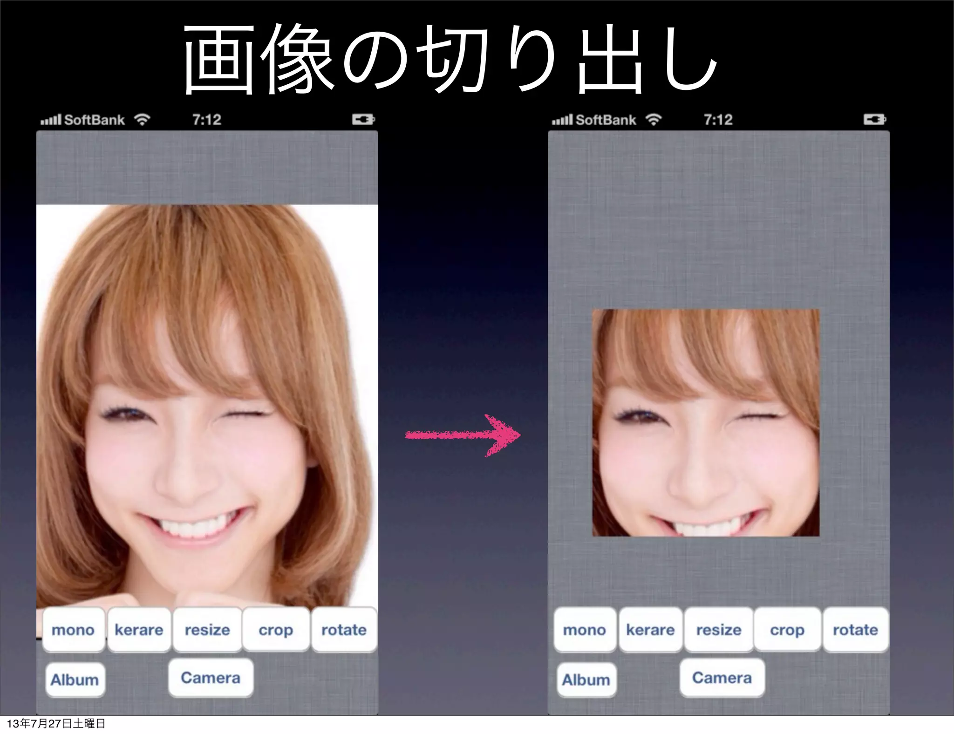Click the Wi-Fi icon on right status bar

654,120
